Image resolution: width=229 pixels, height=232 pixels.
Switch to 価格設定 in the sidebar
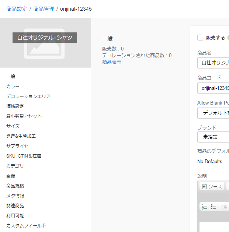(x=15, y=106)
